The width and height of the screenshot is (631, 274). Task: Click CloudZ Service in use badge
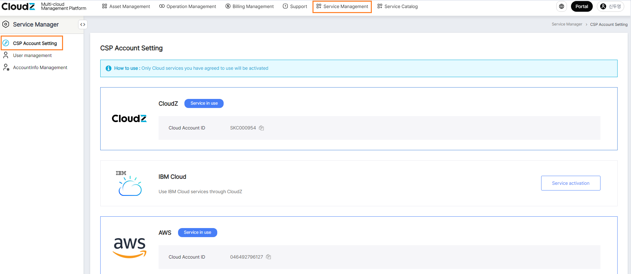[204, 103]
